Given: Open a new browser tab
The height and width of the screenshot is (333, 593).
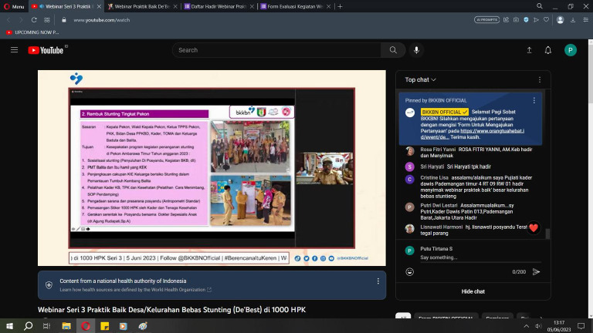Looking at the screenshot, I should click(x=340, y=6).
